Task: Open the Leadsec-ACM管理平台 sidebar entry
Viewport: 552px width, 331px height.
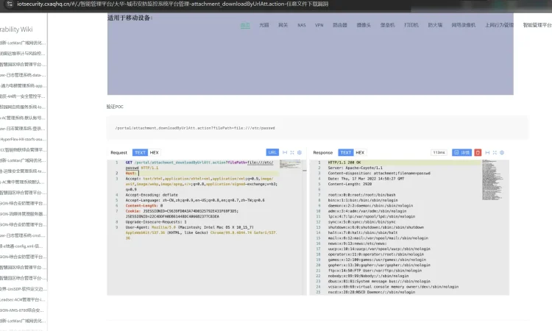Action: pyautogui.click(x=23, y=299)
